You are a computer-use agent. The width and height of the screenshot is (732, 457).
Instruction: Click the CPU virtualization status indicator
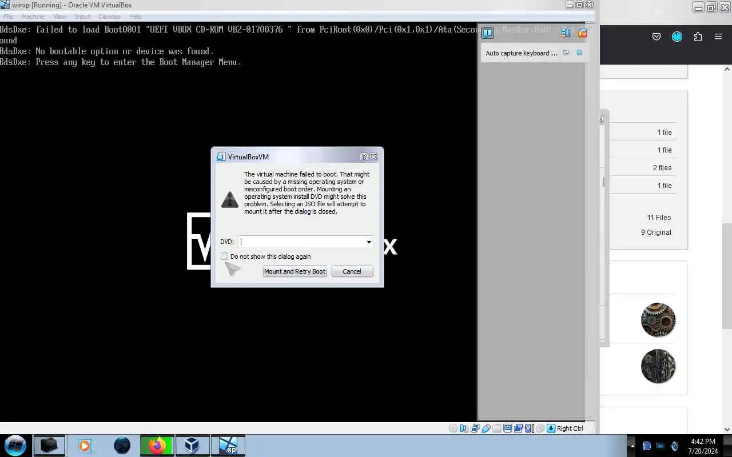point(529,428)
